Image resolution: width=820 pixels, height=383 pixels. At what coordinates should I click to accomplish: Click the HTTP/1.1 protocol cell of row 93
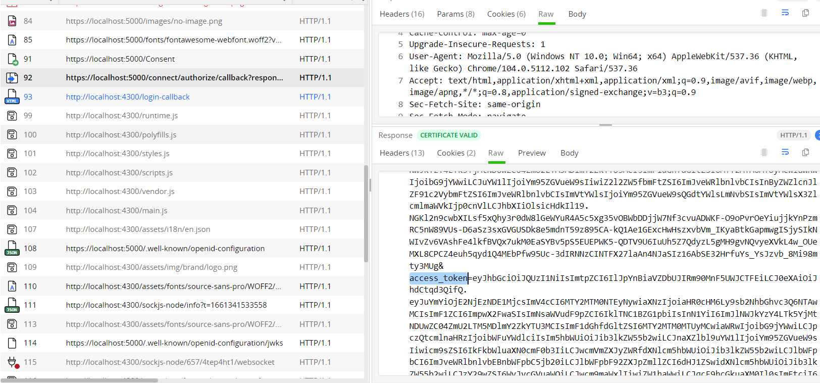tap(315, 97)
